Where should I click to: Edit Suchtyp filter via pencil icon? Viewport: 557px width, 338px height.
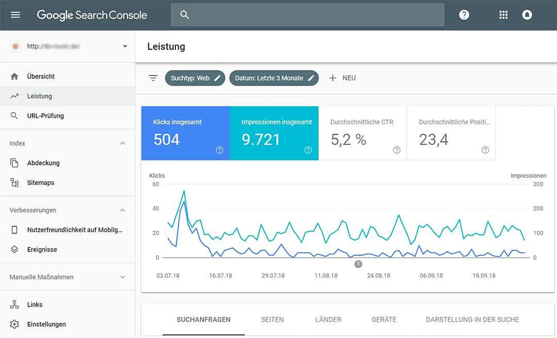[x=217, y=78]
